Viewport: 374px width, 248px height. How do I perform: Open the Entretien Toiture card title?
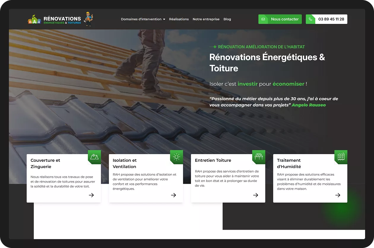click(213, 160)
